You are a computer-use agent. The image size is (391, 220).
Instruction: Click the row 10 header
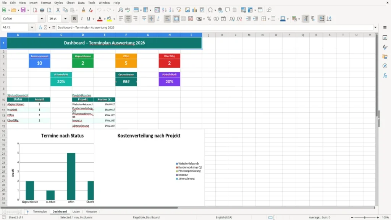point(3,99)
